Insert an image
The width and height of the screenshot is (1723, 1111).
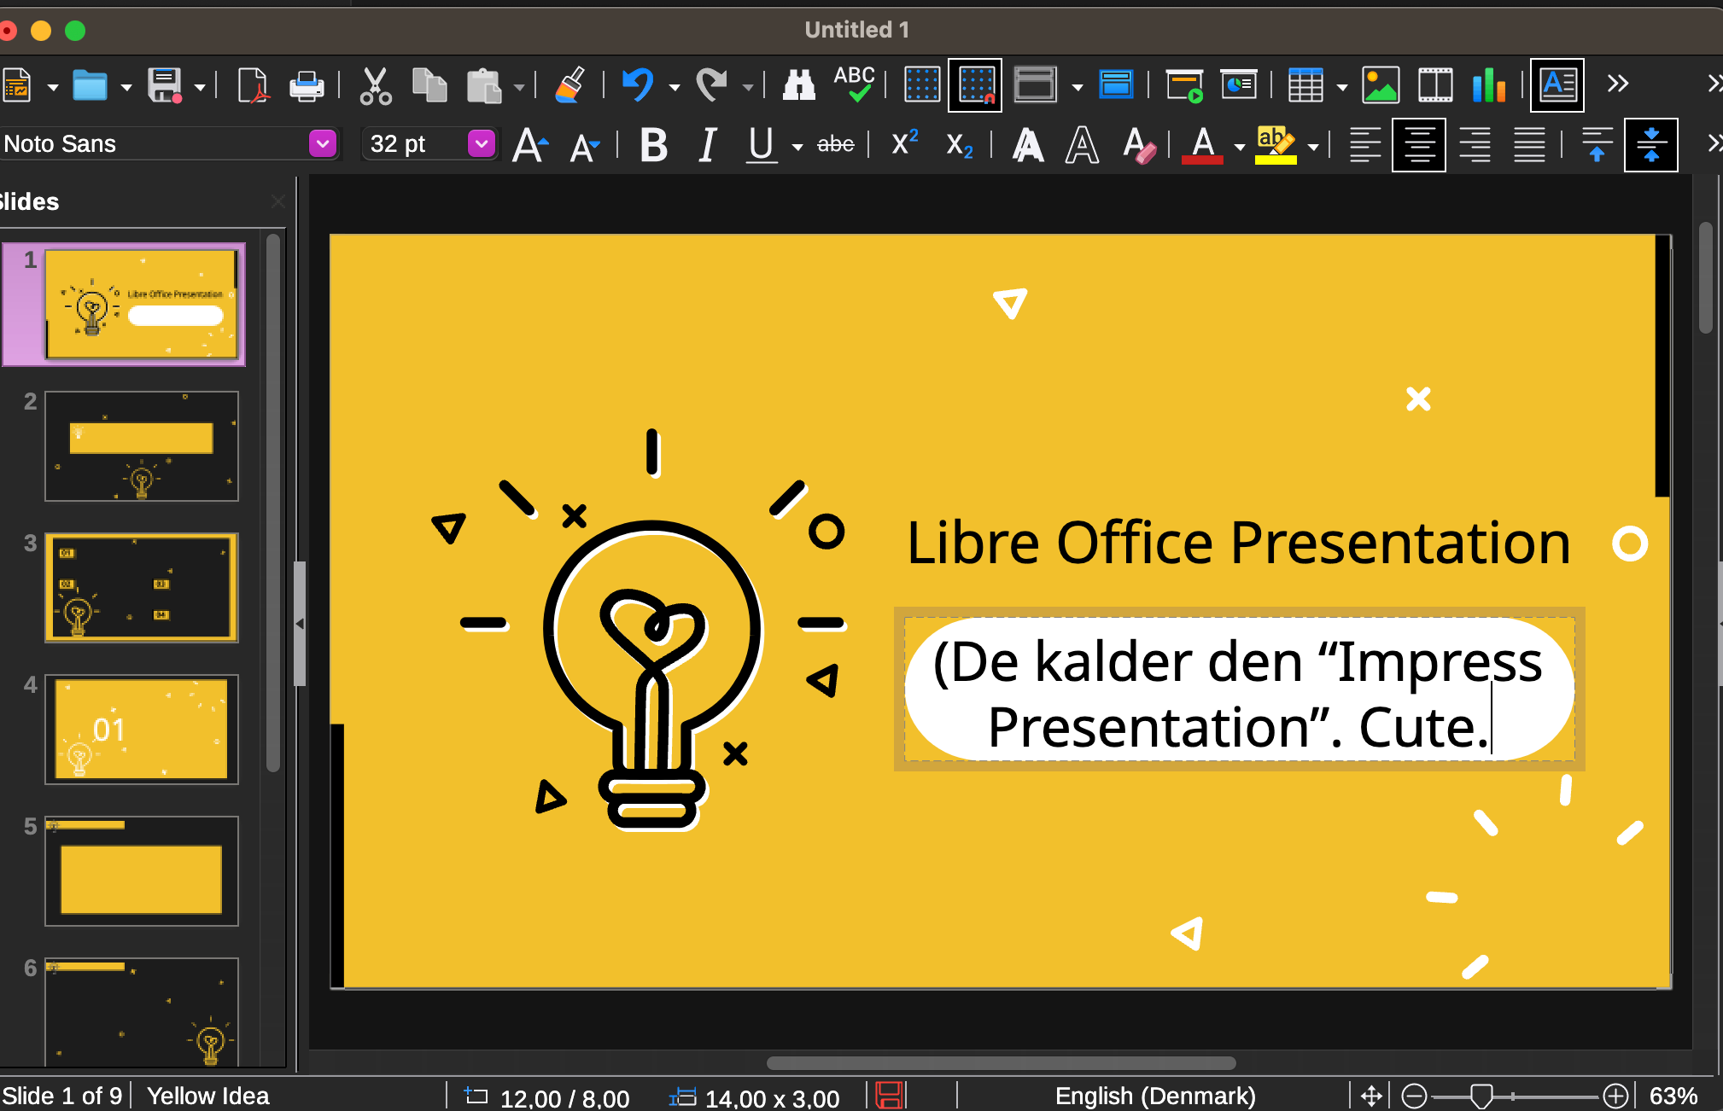coord(1381,85)
